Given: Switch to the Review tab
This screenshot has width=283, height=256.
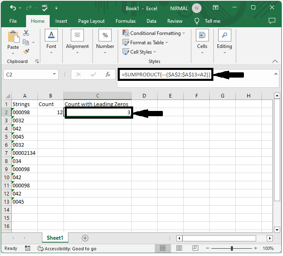Looking at the screenshot, I should coord(175,21).
